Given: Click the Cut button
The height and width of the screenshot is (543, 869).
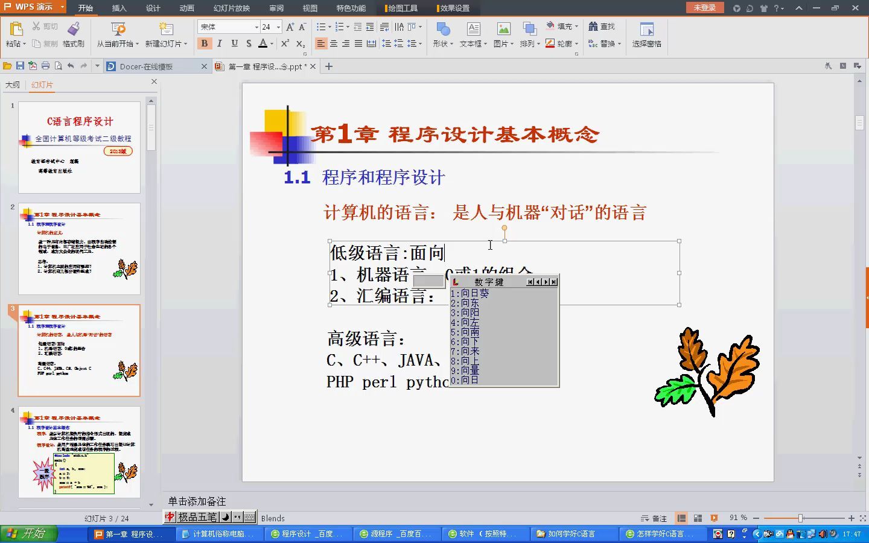Looking at the screenshot, I should click(45, 27).
